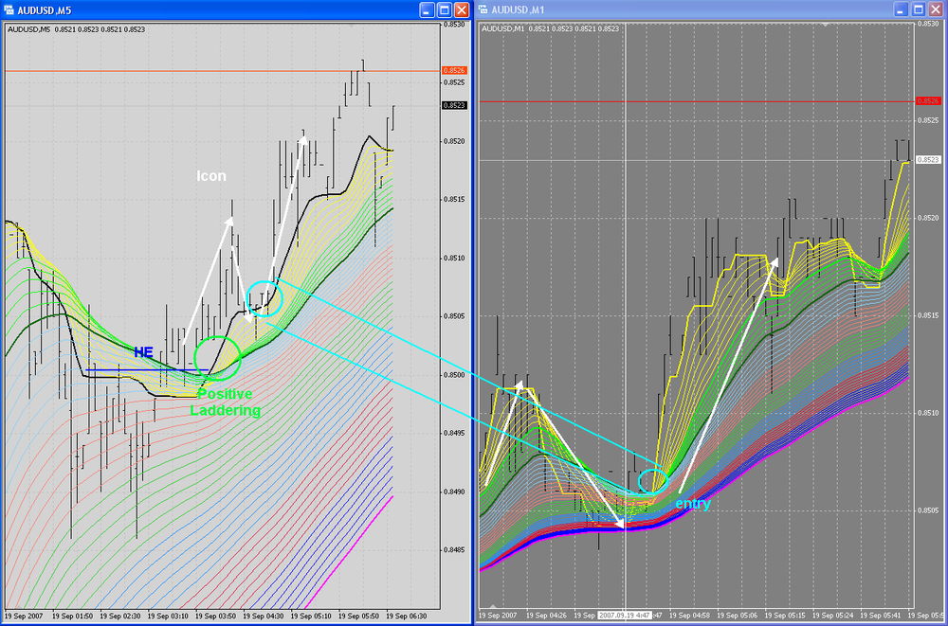Screen dimensions: 948x626
Task: Click 19 Sep 03:10 on M5 time axis
Action: click(x=168, y=617)
